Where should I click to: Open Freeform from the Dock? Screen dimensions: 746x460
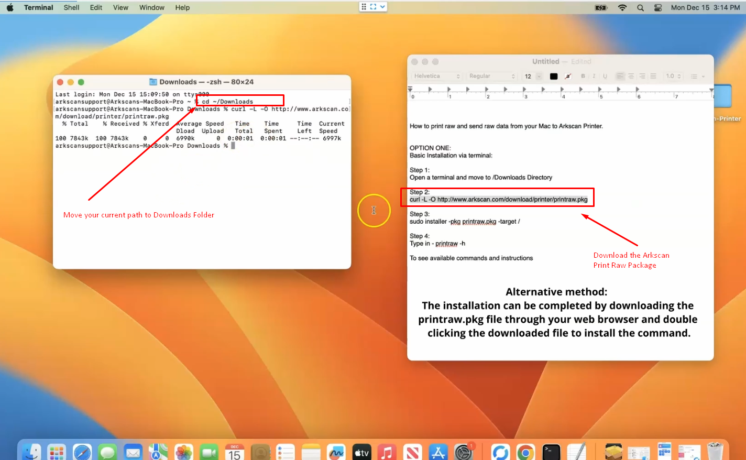point(336,452)
